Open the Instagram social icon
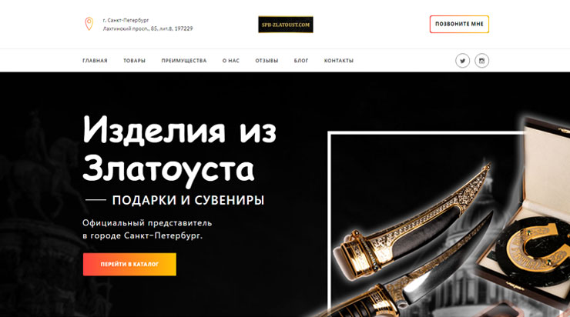The image size is (570, 317). click(x=481, y=61)
